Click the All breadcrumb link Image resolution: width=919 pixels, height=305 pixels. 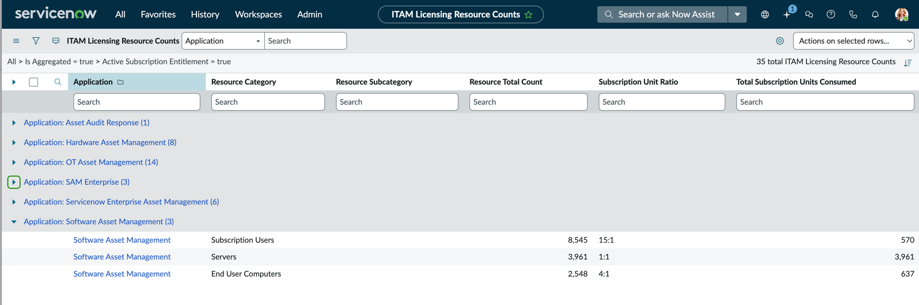coord(11,61)
